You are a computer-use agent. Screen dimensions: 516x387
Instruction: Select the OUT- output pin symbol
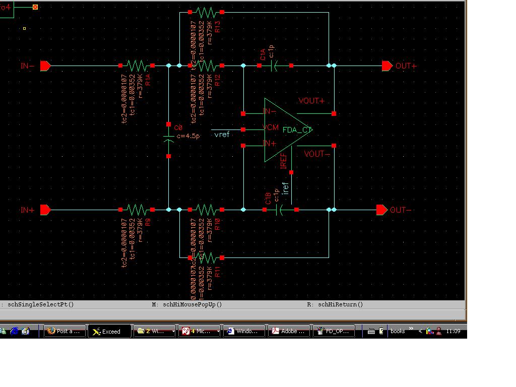tap(382, 210)
